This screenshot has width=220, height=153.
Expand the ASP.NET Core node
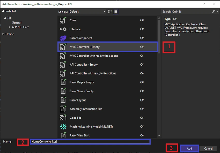tap(9, 27)
